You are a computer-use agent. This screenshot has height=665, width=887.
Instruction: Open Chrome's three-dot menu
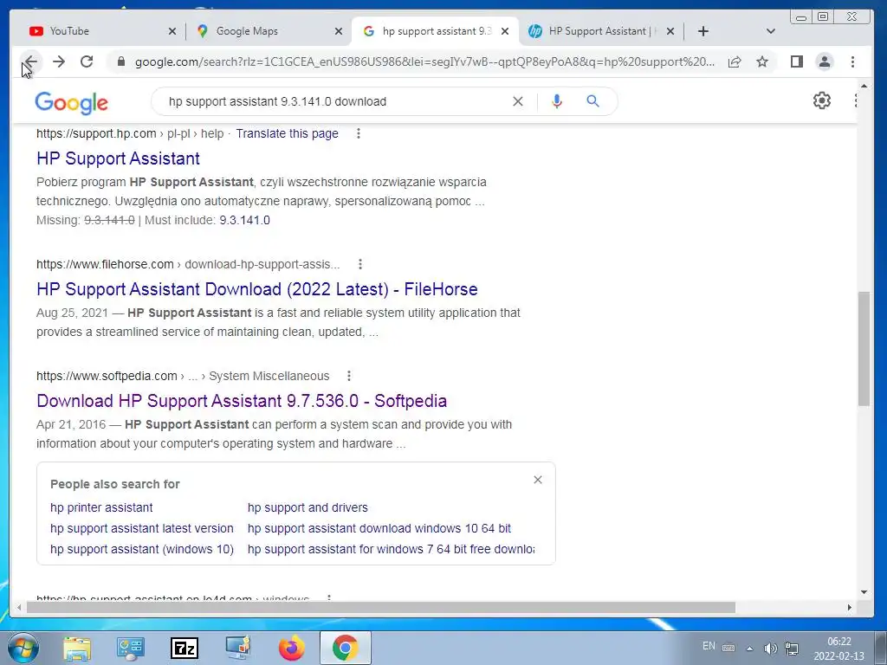852,61
